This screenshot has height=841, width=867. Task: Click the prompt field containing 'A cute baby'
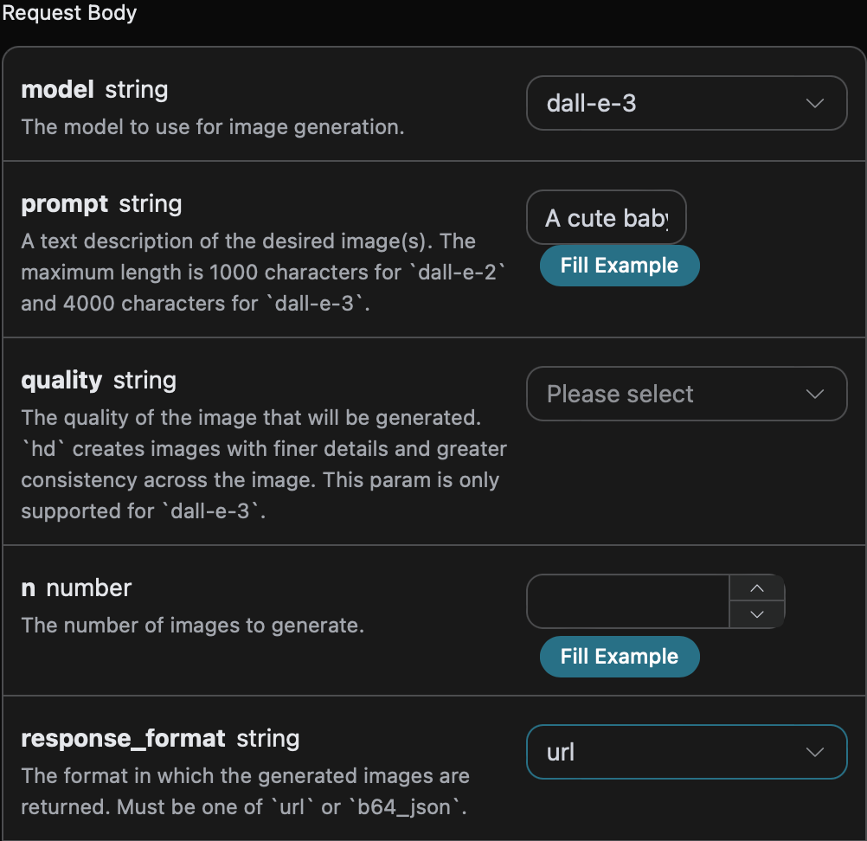(x=606, y=217)
